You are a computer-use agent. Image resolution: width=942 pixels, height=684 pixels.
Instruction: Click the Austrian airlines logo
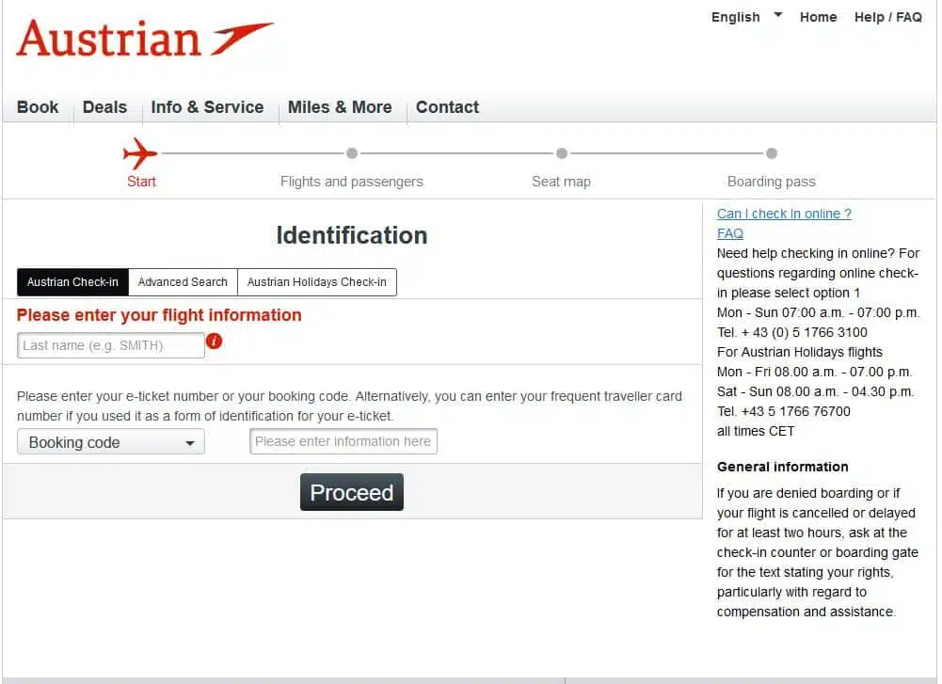[145, 38]
